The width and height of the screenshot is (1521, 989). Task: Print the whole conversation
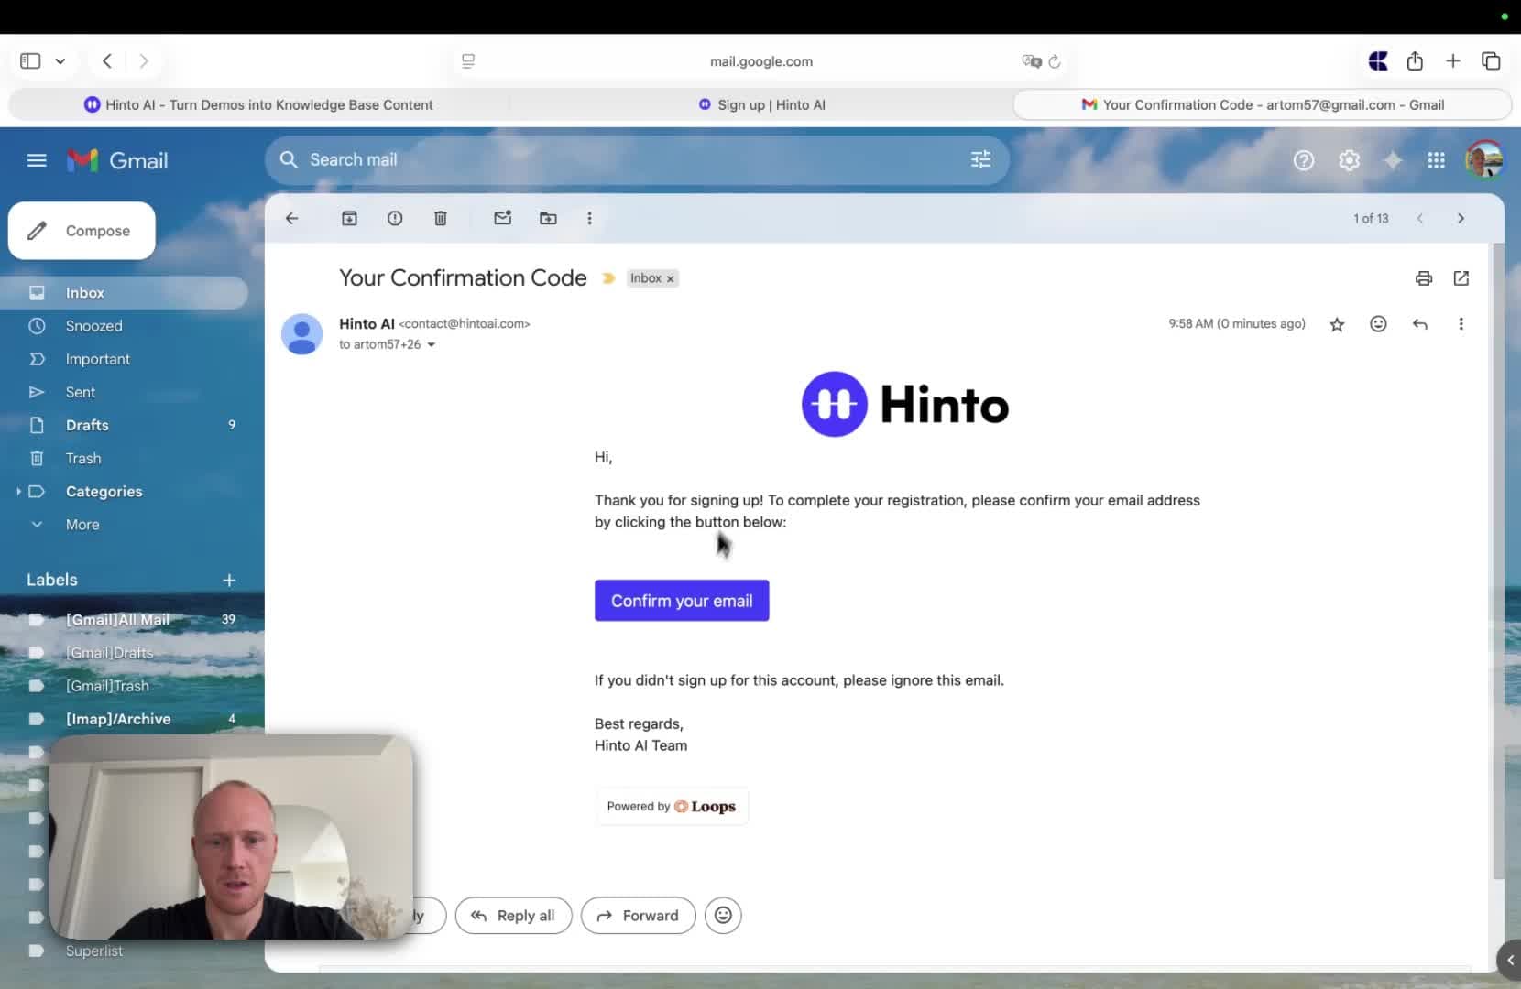click(1423, 277)
